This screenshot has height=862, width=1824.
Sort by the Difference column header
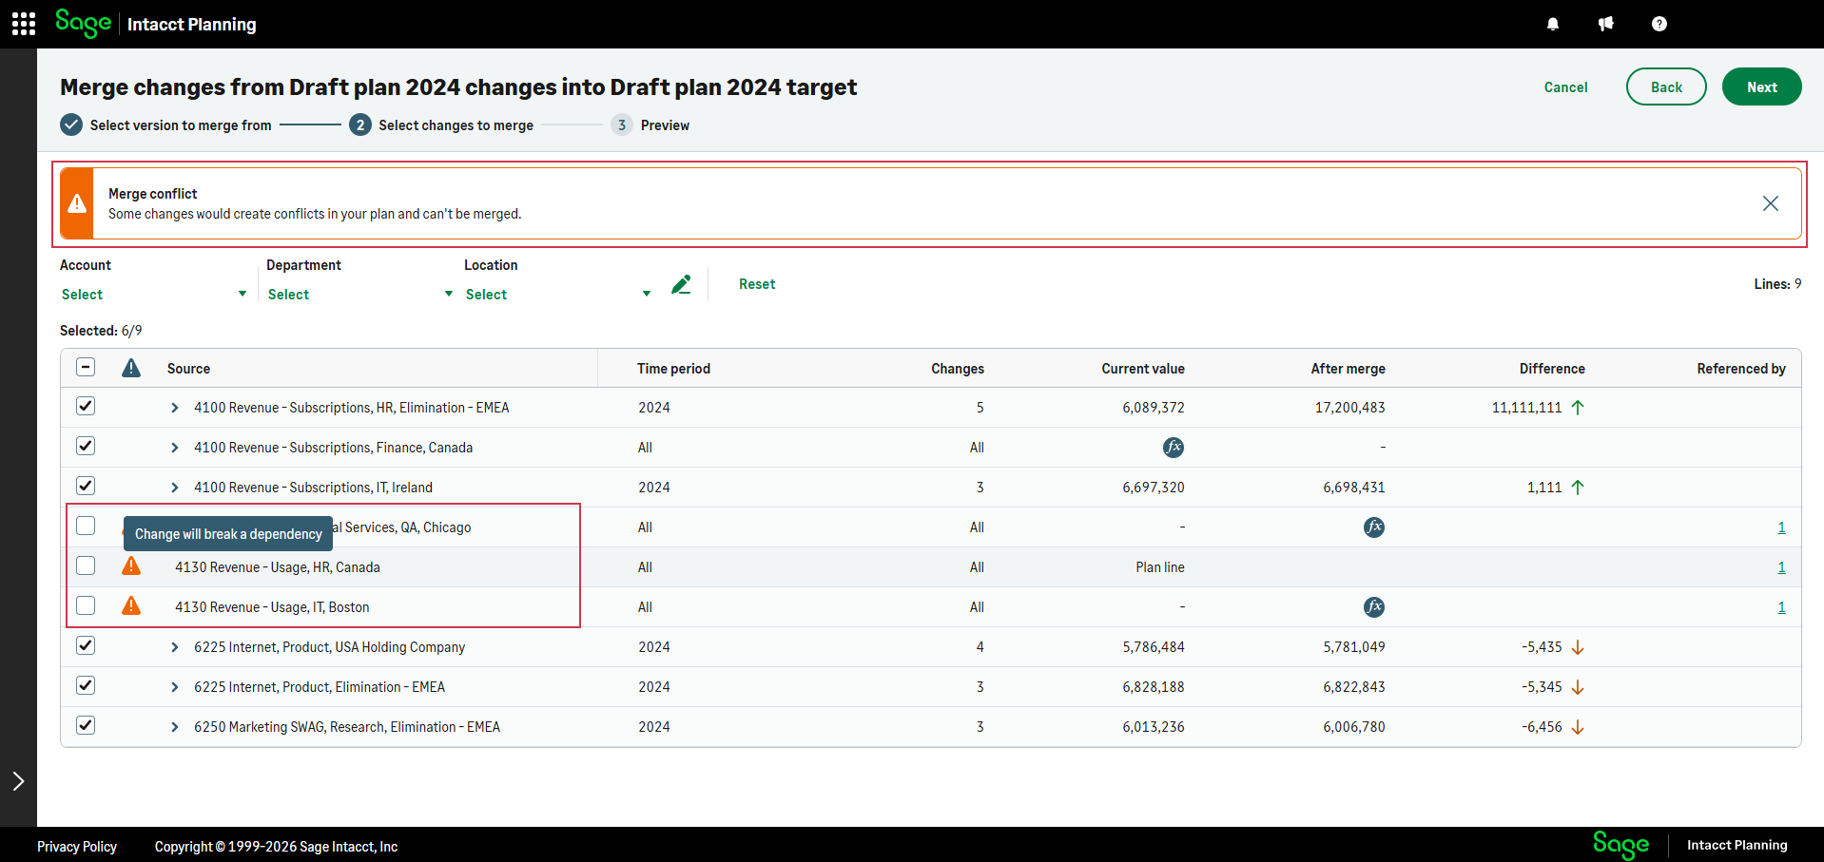(x=1552, y=369)
